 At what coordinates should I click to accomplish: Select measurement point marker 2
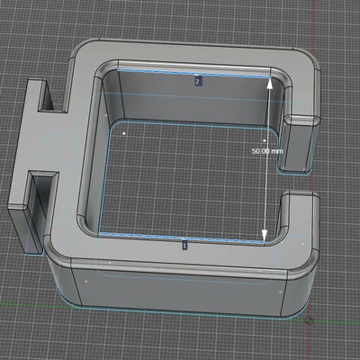(x=197, y=82)
